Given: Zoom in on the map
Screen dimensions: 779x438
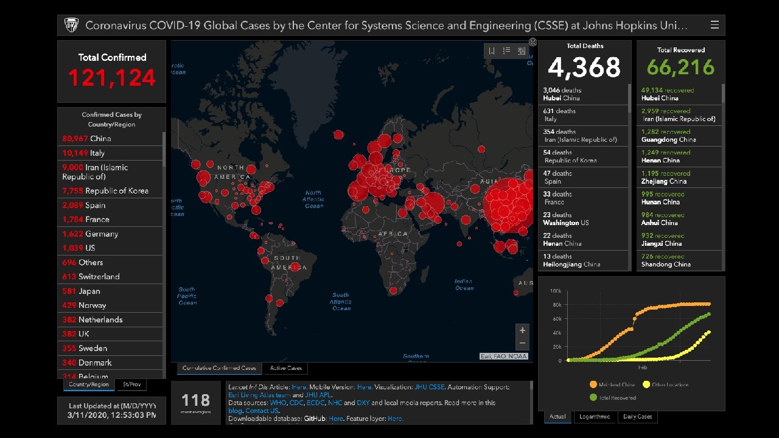Looking at the screenshot, I should (522, 330).
